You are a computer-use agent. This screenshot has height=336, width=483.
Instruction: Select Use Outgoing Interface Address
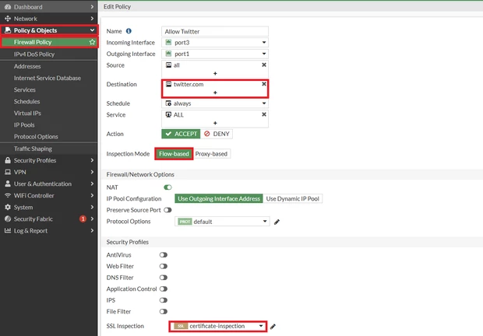click(219, 198)
